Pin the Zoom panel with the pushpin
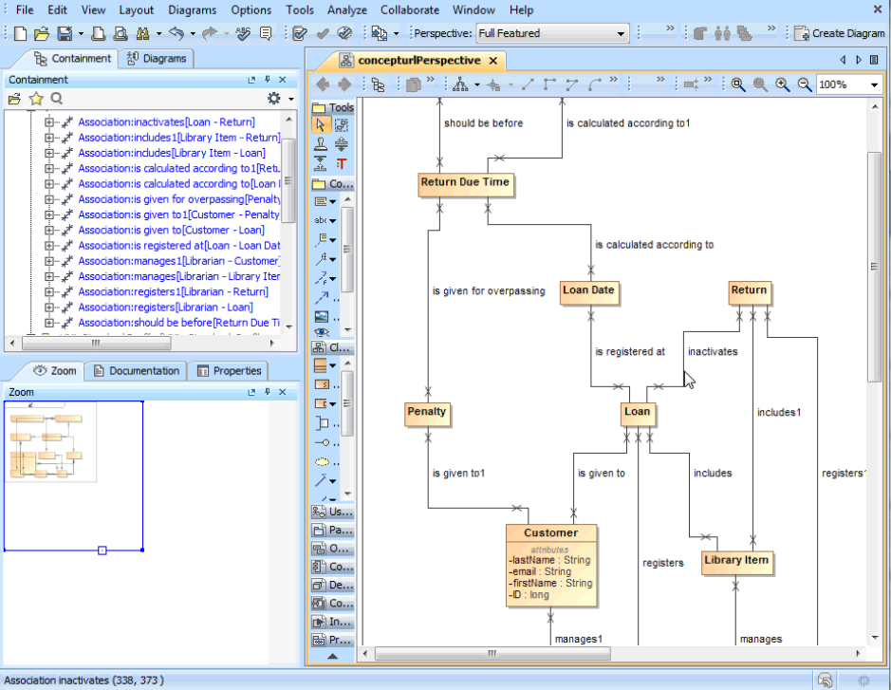Image resolution: width=891 pixels, height=690 pixels. click(268, 392)
